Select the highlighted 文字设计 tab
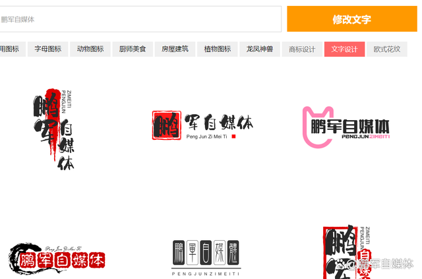This screenshot has width=422, height=279. click(344, 49)
